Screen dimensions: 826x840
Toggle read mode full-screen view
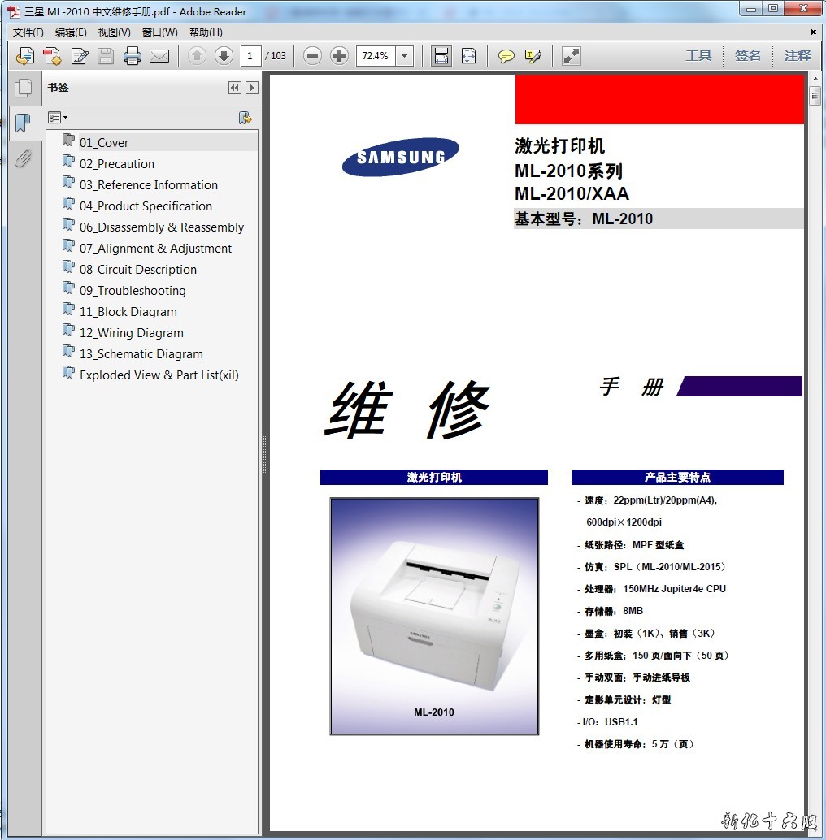pyautogui.click(x=572, y=56)
